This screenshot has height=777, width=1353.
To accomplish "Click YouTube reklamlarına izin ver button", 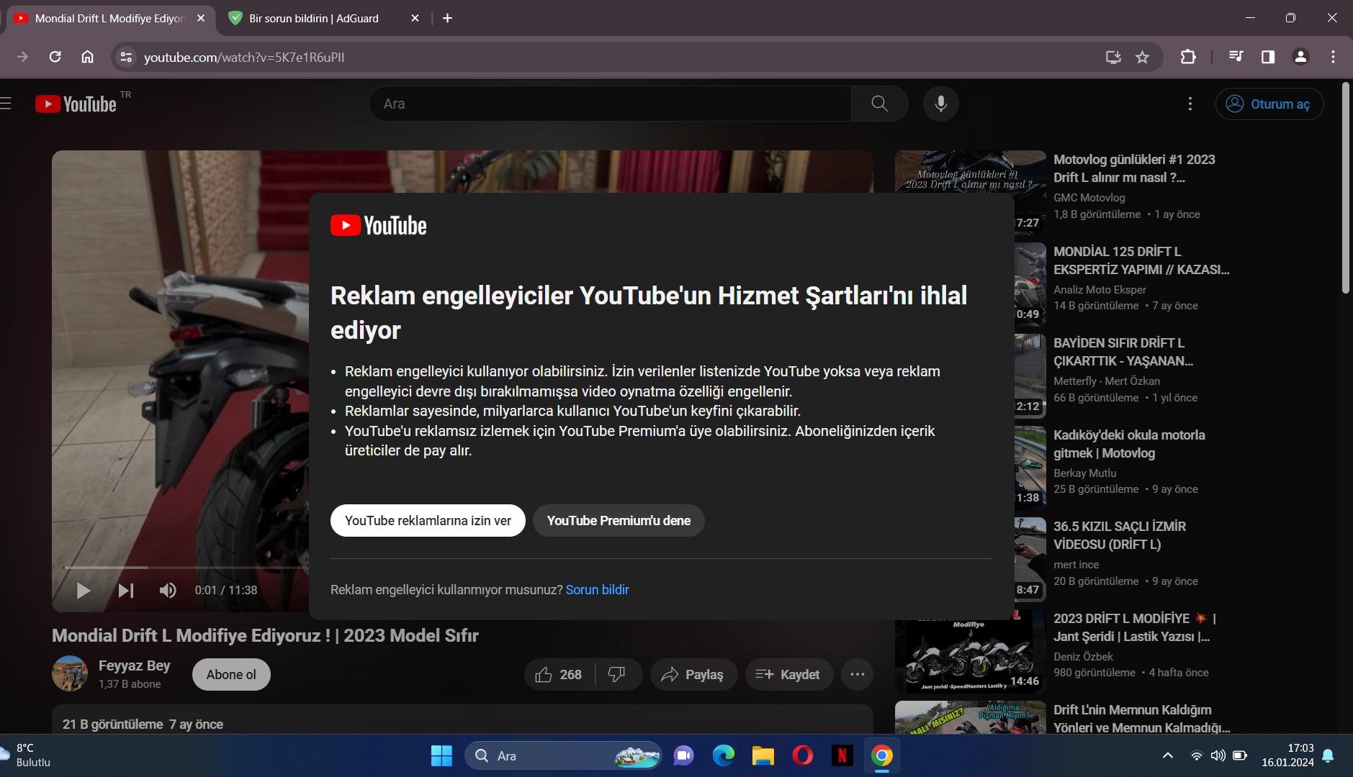I will click(428, 520).
